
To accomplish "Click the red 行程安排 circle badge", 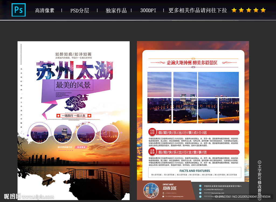I will coord(152,132).
